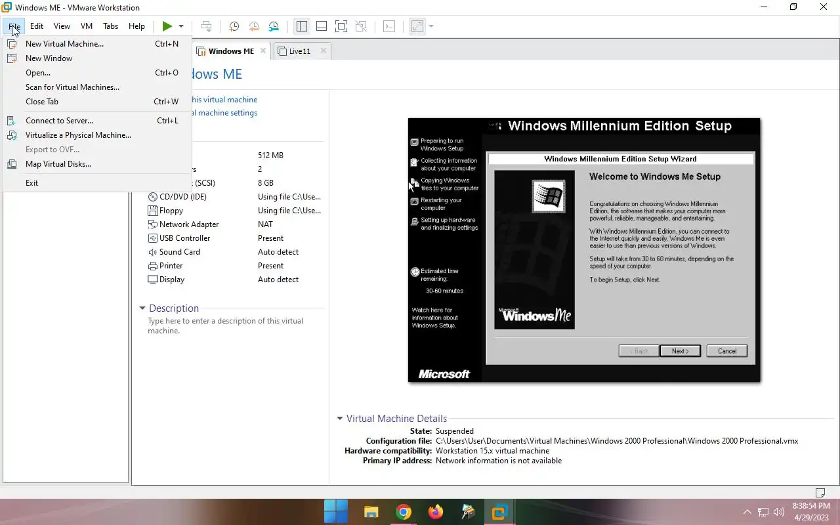Choose New Virtual Machine... from File menu
This screenshot has height=525, width=840.
(x=97, y=44)
